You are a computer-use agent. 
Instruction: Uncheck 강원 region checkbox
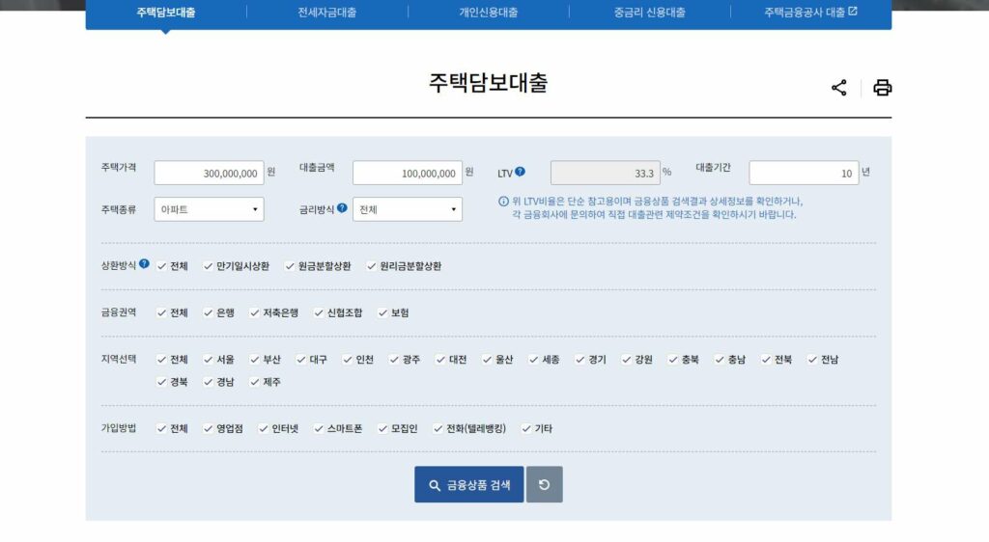(626, 360)
